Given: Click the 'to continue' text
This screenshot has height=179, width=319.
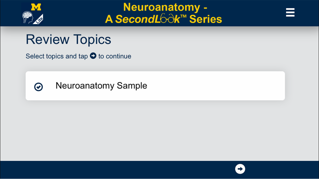Looking at the screenshot, I should click(115, 56).
